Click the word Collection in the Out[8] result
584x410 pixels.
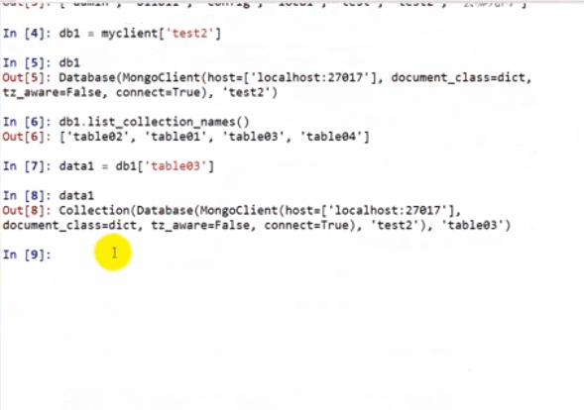[x=94, y=211]
